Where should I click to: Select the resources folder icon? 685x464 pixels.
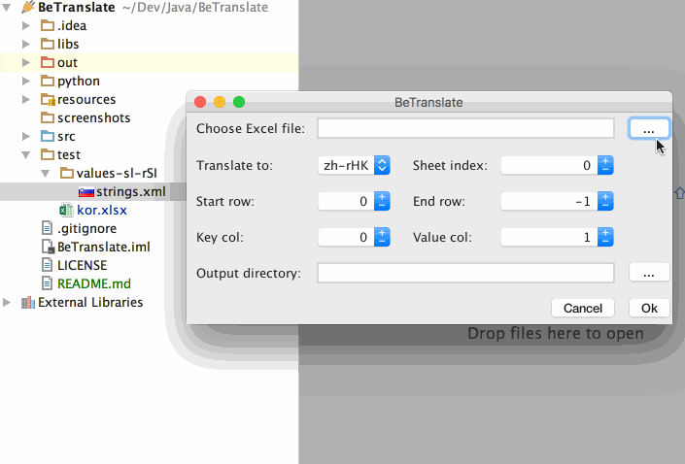pyautogui.click(x=48, y=100)
